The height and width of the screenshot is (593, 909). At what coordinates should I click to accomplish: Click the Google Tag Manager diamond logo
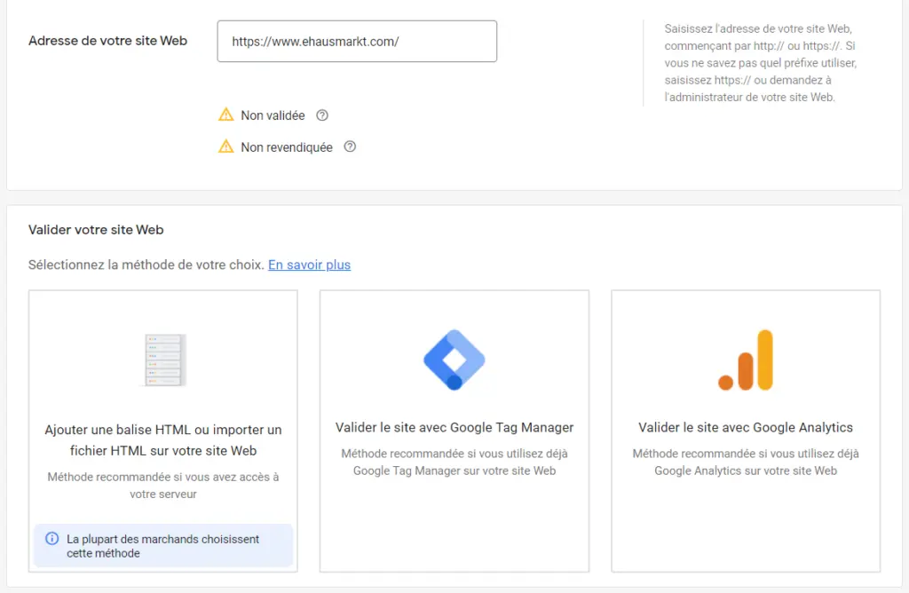coord(454,360)
